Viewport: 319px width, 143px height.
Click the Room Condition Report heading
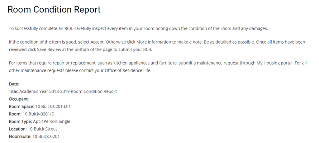click(54, 10)
